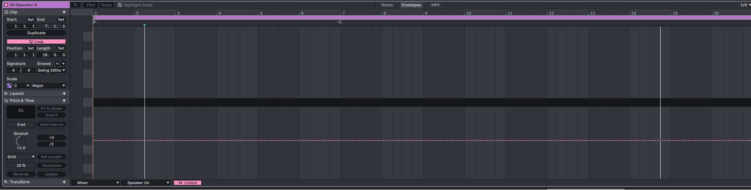This screenshot has height=190, width=751.
Task: Switch to the Notes tab
Action: pyautogui.click(x=387, y=5)
